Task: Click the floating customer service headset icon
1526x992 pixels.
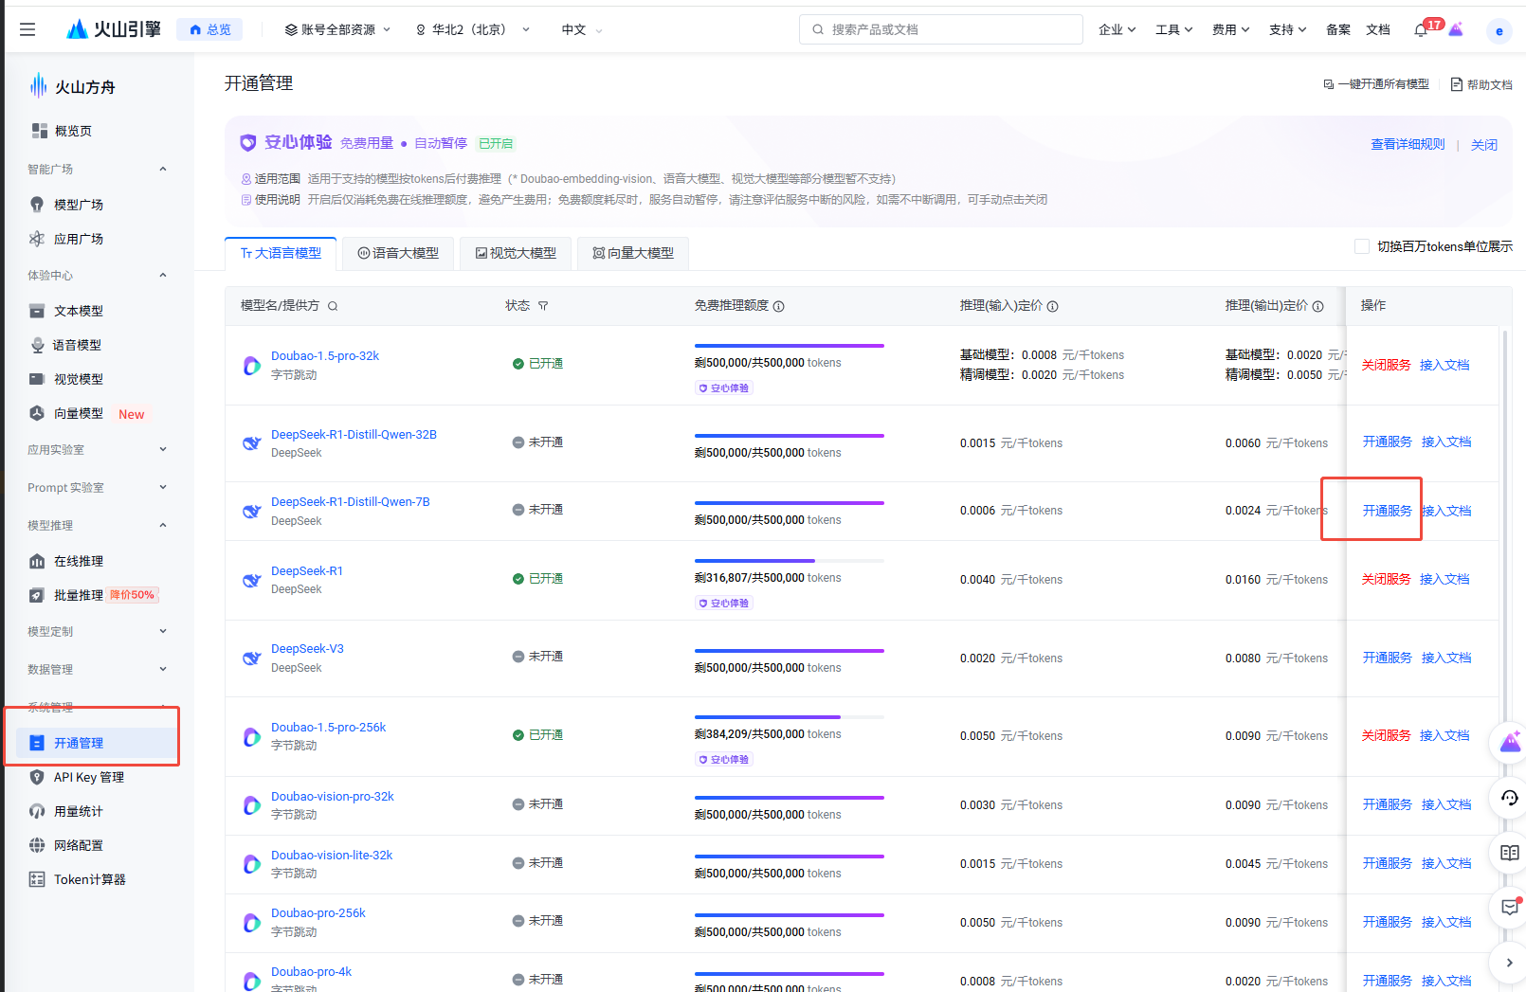Action: [x=1510, y=798]
